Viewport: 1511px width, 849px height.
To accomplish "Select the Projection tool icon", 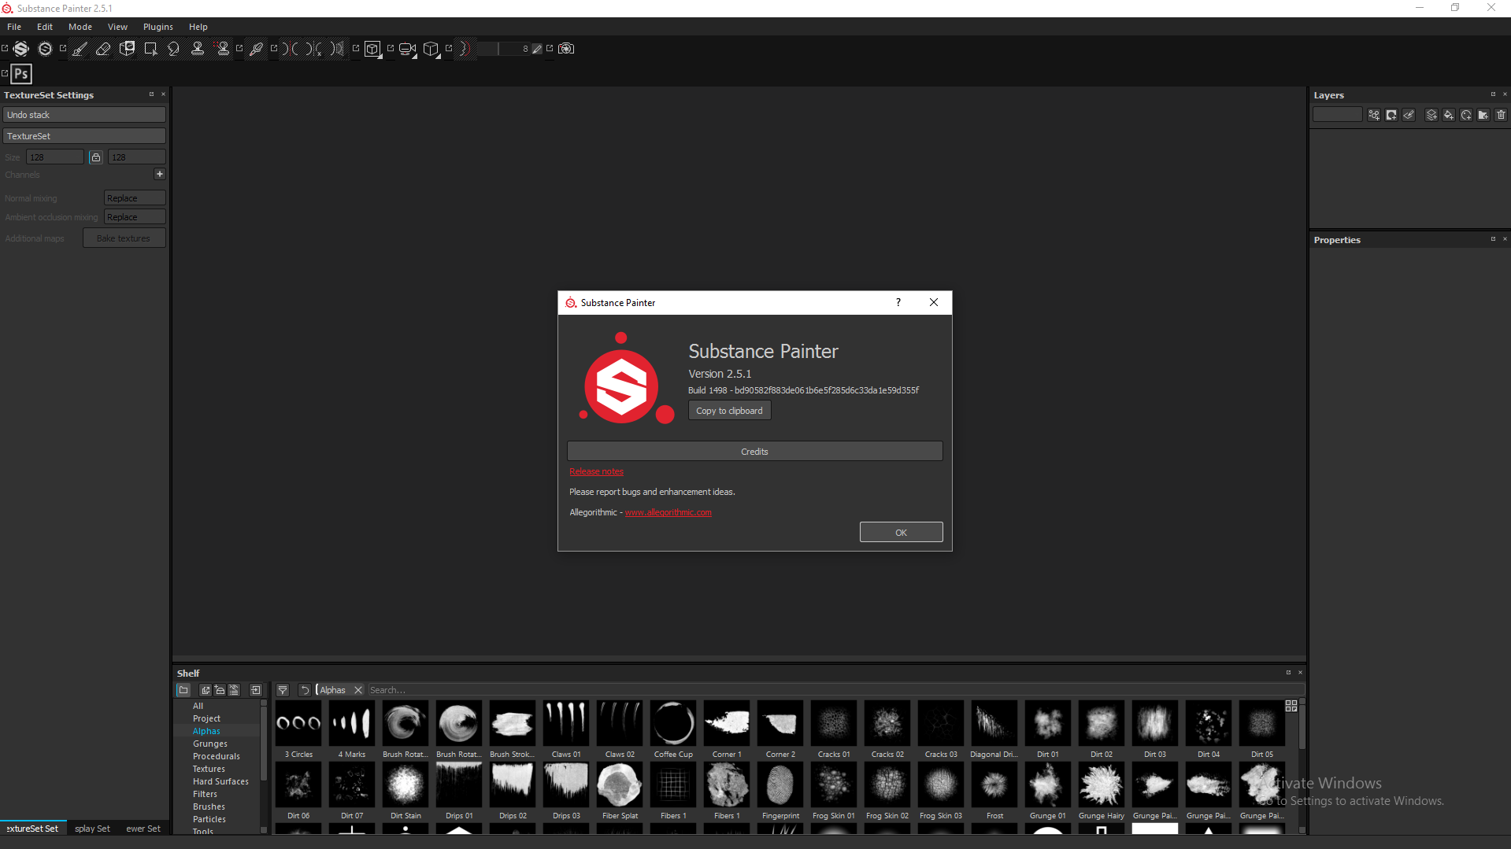I will pos(127,49).
